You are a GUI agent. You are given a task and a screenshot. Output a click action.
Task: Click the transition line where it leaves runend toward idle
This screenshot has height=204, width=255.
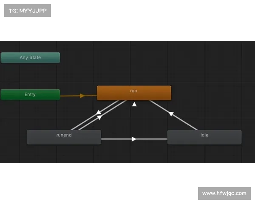coord(106,139)
